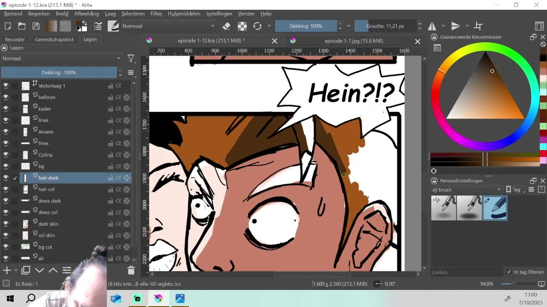Add a new layer with plus button

(x=6, y=270)
